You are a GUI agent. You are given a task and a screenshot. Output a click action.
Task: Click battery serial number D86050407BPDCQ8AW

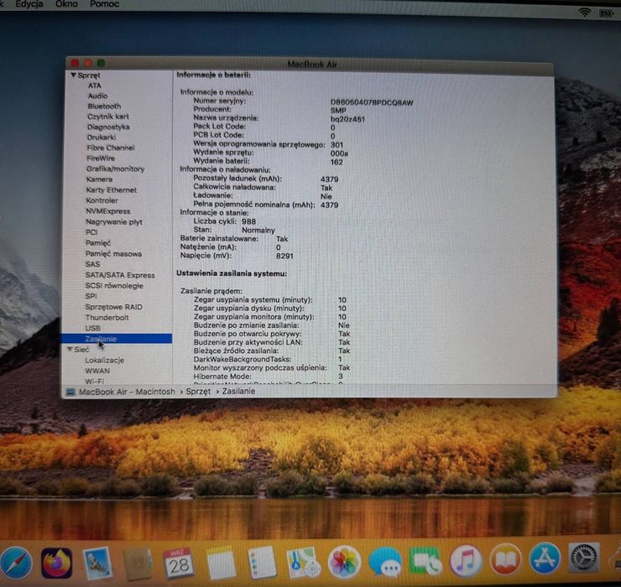pyautogui.click(x=372, y=102)
